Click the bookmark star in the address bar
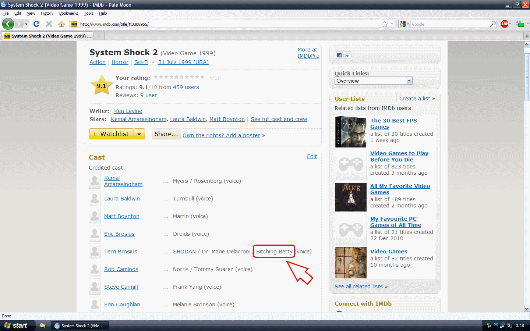The width and height of the screenshot is (530, 331). tap(385, 24)
